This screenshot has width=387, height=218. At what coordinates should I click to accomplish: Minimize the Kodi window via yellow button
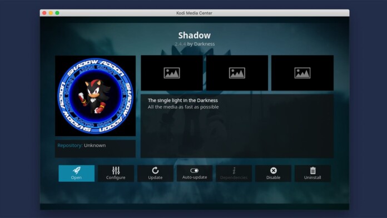point(51,13)
